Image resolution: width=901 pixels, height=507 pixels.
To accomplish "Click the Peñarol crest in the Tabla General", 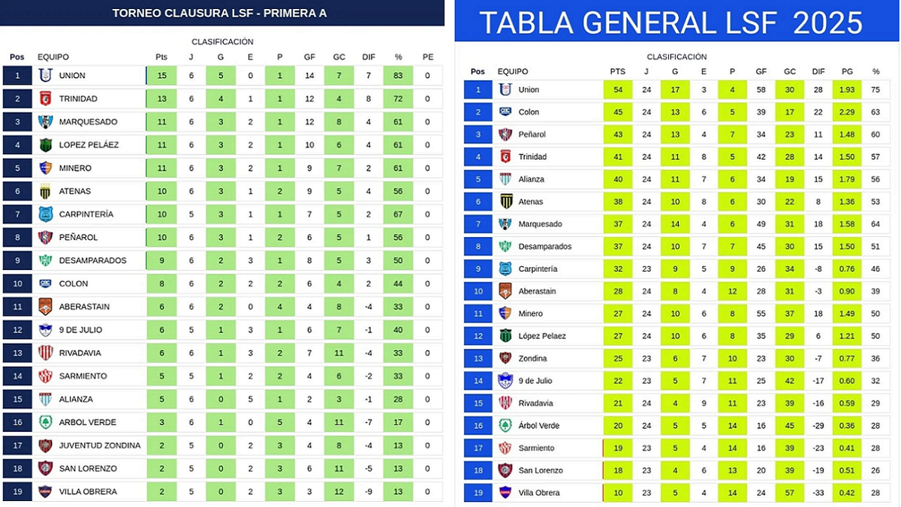I will click(x=505, y=134).
